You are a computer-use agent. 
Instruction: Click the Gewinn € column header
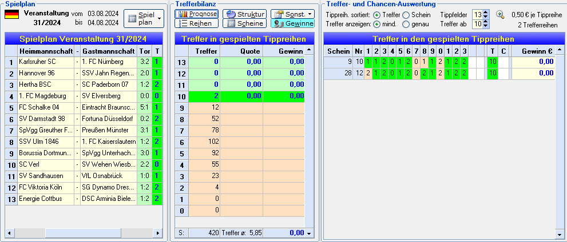pyautogui.click(x=533, y=51)
